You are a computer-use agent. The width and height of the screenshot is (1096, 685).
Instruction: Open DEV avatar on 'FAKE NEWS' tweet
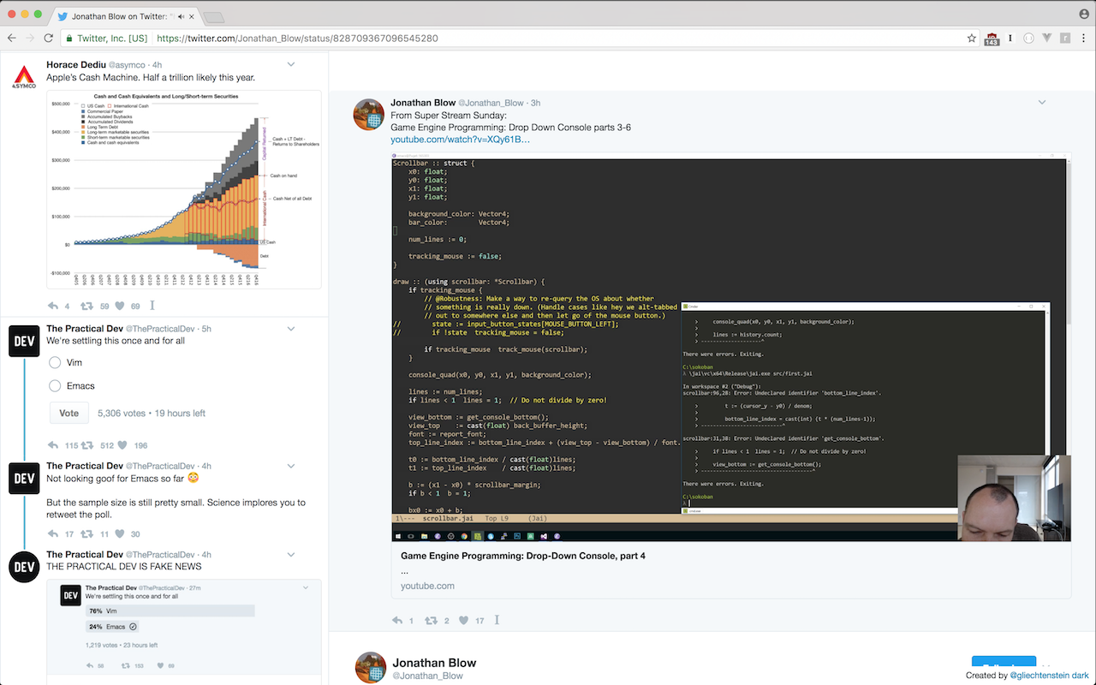[24, 568]
